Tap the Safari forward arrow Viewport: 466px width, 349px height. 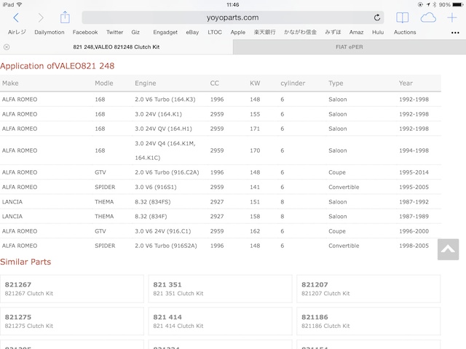point(41,17)
